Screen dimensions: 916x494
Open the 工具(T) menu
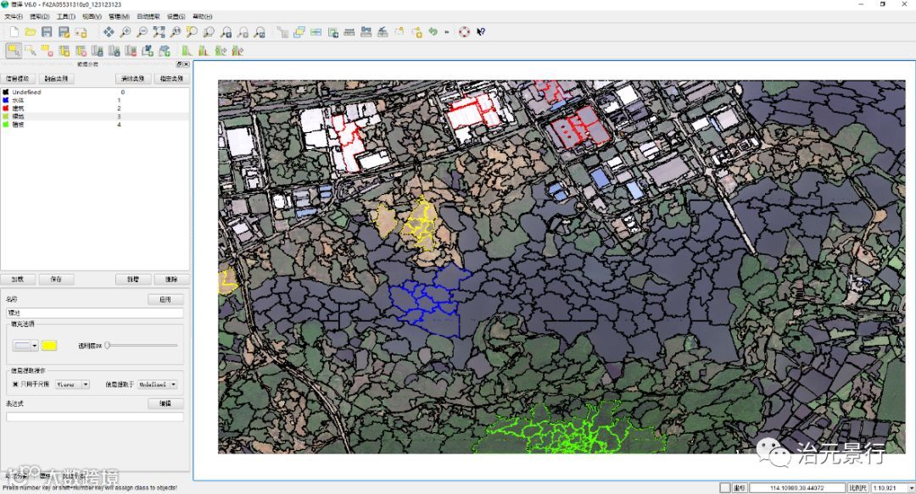65,16
